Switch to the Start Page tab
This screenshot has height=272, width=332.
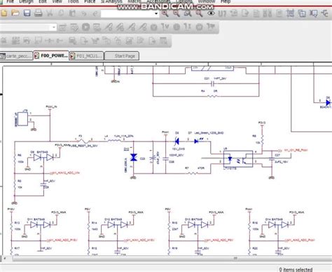[x=122, y=56]
